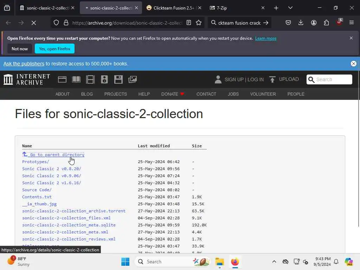The height and width of the screenshot is (270, 360).
Task: Open VOLUNTEER menu item
Action: (x=263, y=94)
